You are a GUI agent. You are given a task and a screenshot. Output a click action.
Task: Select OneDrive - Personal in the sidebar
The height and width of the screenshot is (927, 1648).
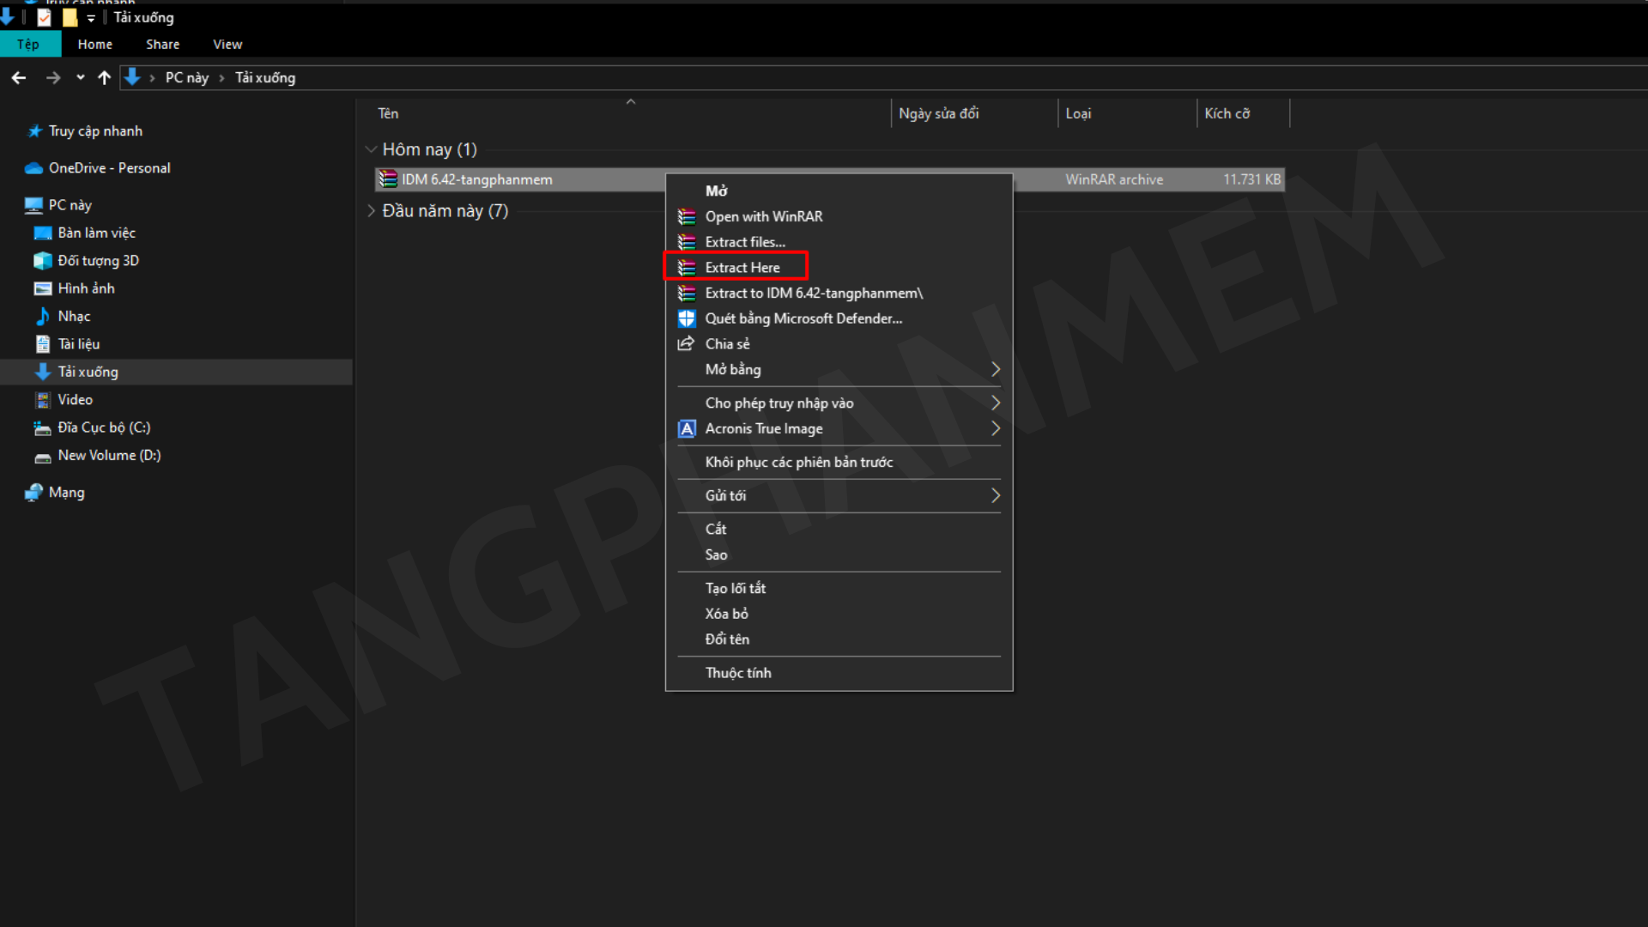point(109,168)
